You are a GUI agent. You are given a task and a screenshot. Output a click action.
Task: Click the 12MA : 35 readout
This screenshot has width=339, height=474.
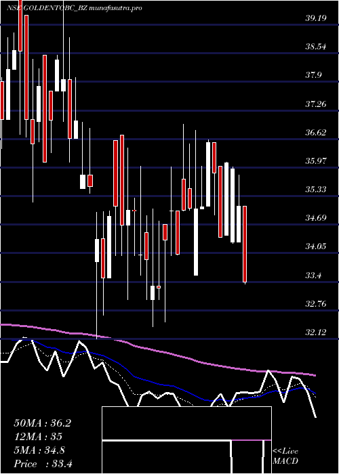[38, 437]
